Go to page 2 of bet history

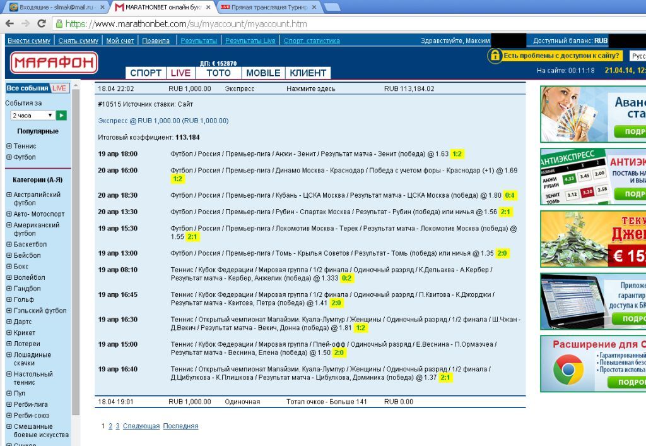click(110, 426)
